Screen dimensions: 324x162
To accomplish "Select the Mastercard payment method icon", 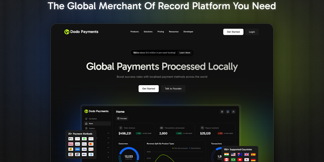I will pos(91,144).
